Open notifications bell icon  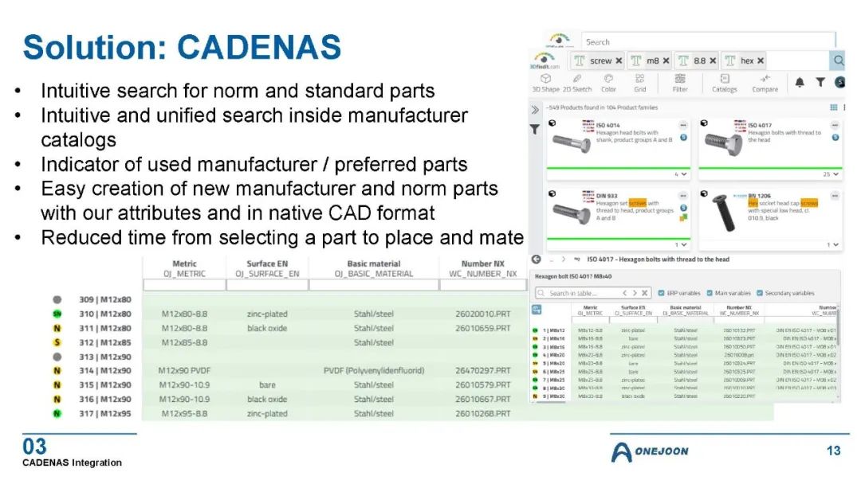(800, 82)
